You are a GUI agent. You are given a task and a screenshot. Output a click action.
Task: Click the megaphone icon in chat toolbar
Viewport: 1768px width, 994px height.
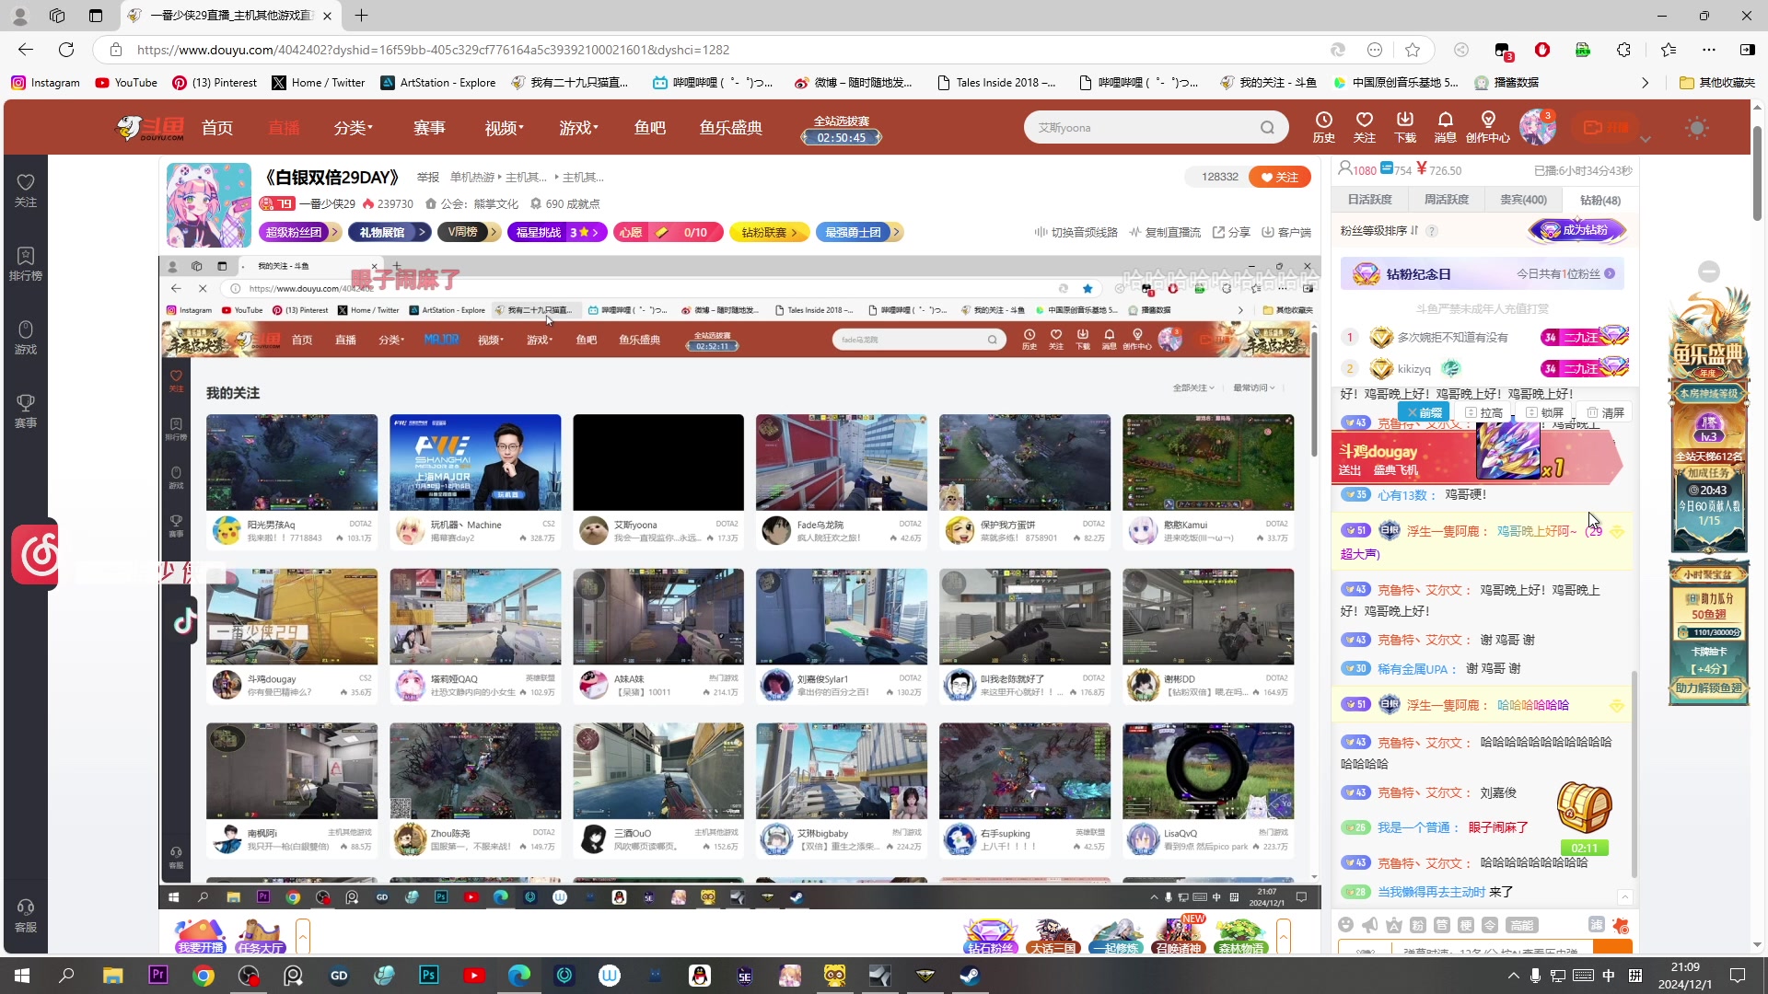[x=1370, y=925]
